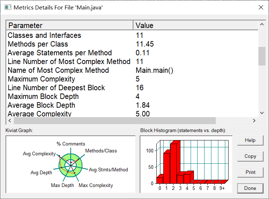
Task: Click the histogram bar for depth 1
Action: 167,168
